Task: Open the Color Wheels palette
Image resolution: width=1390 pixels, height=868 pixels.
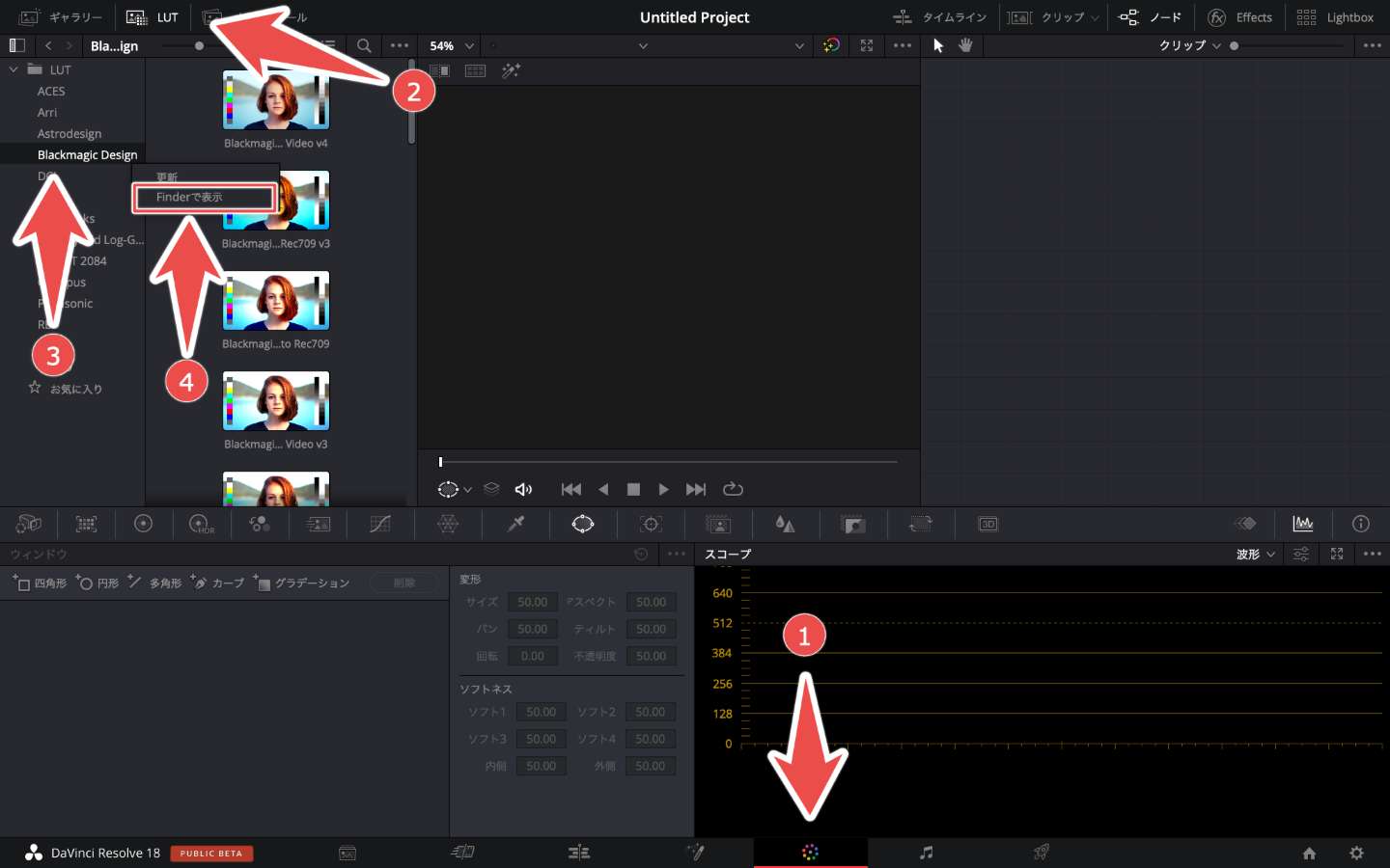Action: coord(144,524)
